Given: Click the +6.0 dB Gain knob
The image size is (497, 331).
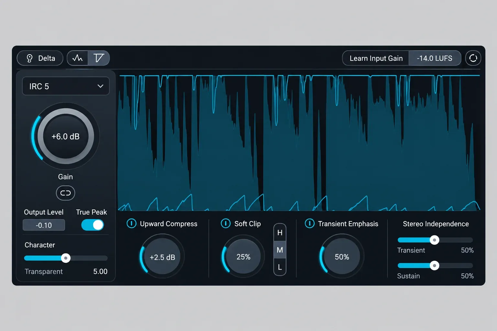Looking at the screenshot, I should click(x=66, y=136).
